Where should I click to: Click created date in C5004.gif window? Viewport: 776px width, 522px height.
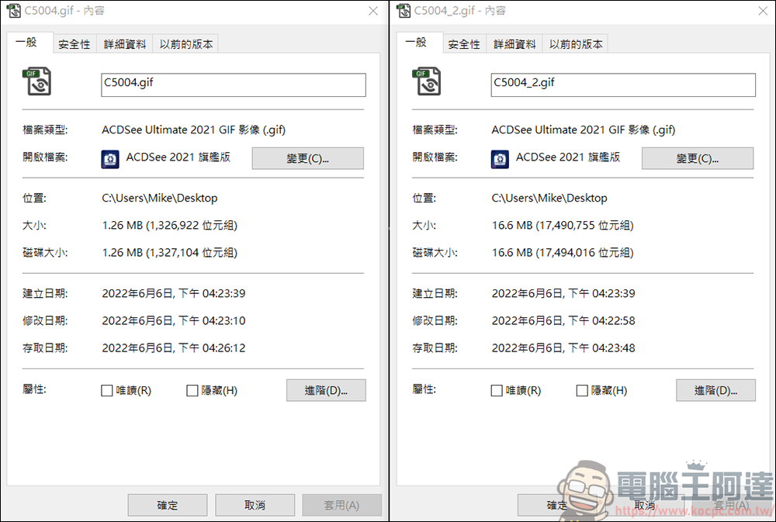pos(174,293)
